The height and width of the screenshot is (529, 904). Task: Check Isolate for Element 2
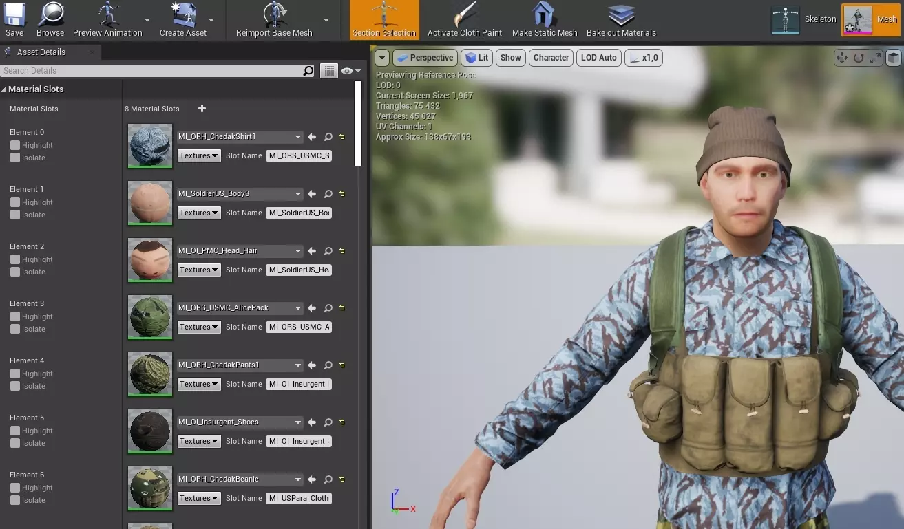15,272
